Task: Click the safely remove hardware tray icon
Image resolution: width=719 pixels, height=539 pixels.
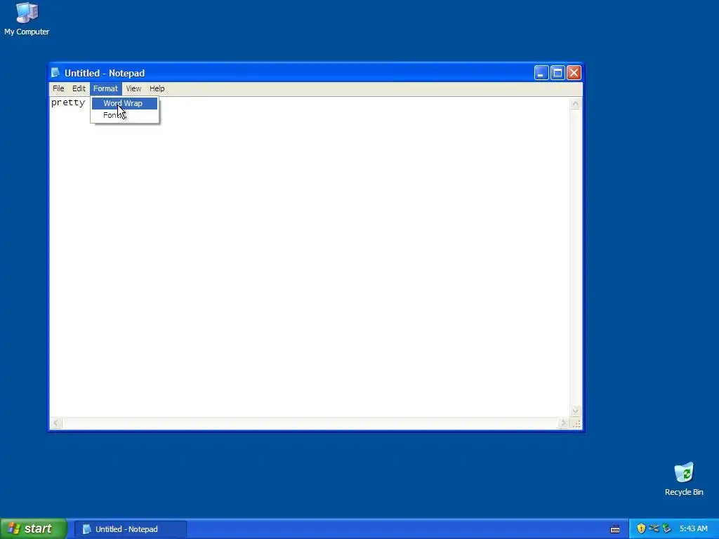Action: coord(667,528)
